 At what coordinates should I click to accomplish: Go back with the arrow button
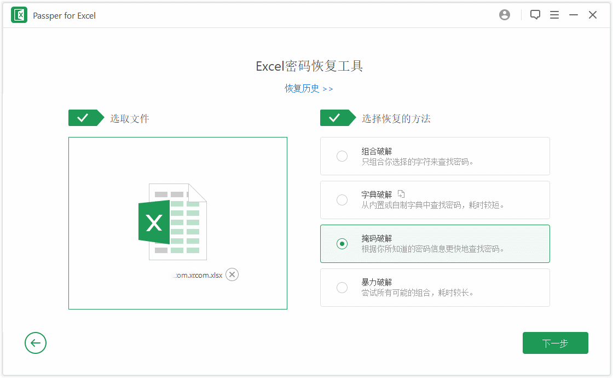(36, 343)
